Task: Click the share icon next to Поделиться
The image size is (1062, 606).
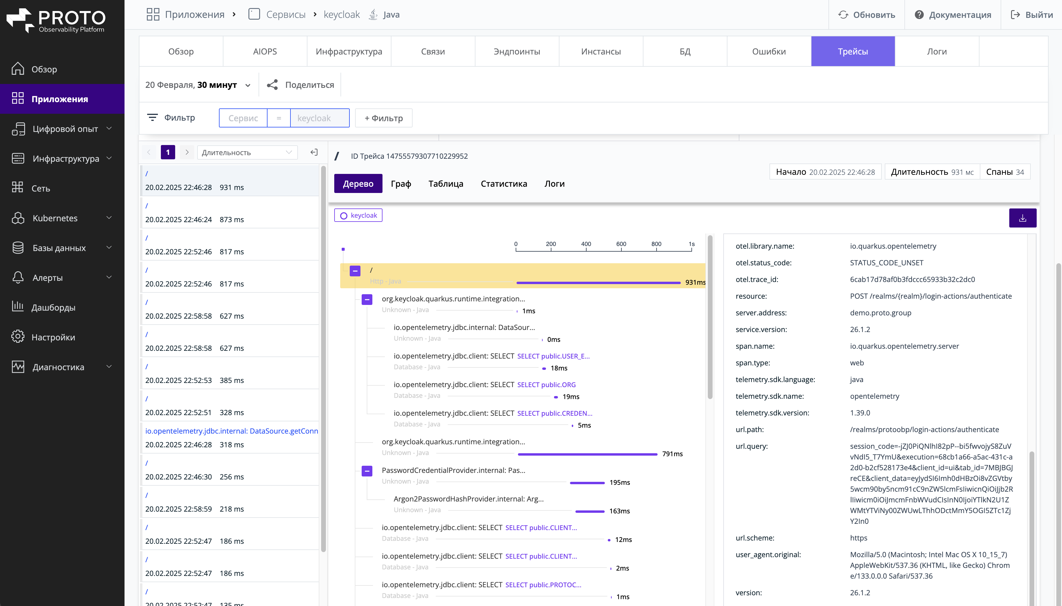Action: coord(272,85)
